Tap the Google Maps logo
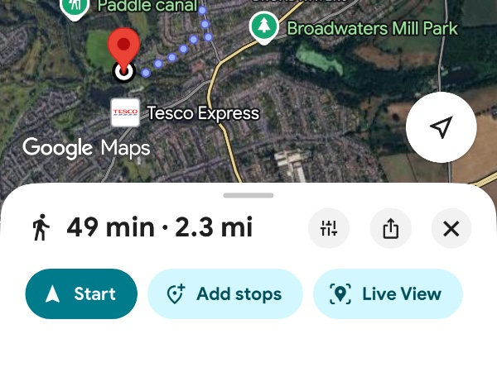The width and height of the screenshot is (497, 372). 86,148
